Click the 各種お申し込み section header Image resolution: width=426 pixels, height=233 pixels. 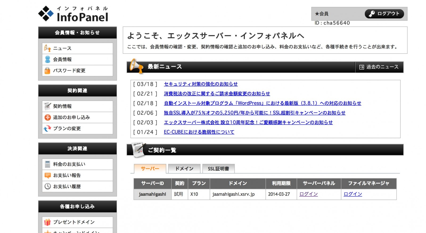click(x=77, y=206)
